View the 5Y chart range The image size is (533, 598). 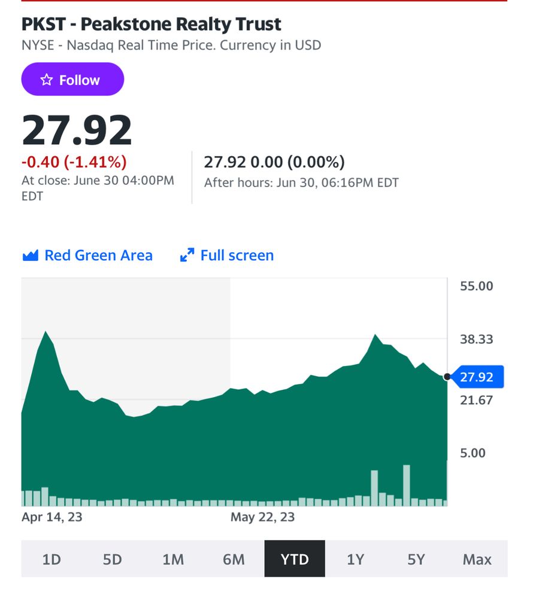(416, 559)
